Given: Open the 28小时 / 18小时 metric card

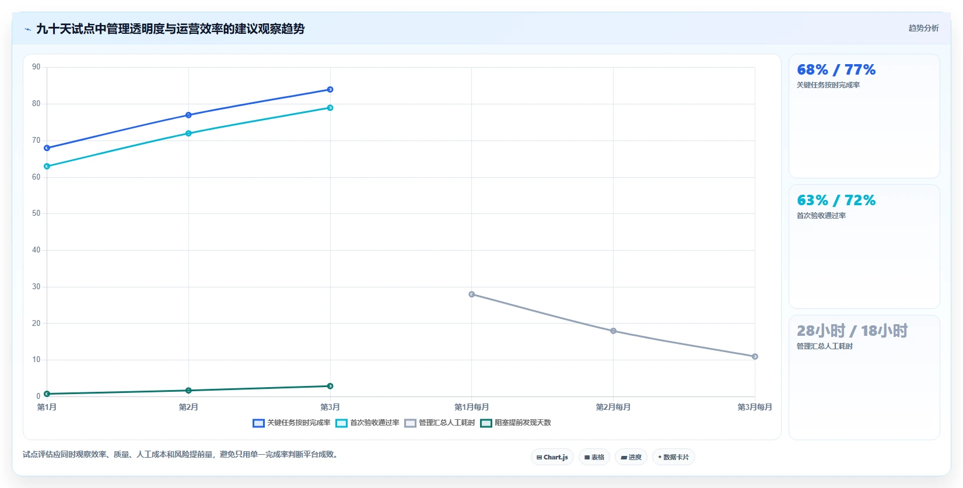Looking at the screenshot, I should point(864,377).
